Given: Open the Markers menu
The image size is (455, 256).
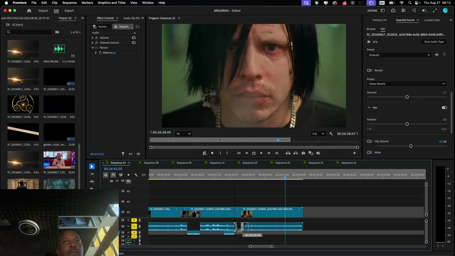Looking at the screenshot, I should tap(87, 3).
